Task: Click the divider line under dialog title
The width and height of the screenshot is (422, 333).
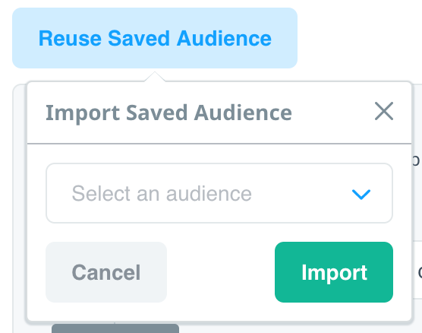Action: pos(219,144)
